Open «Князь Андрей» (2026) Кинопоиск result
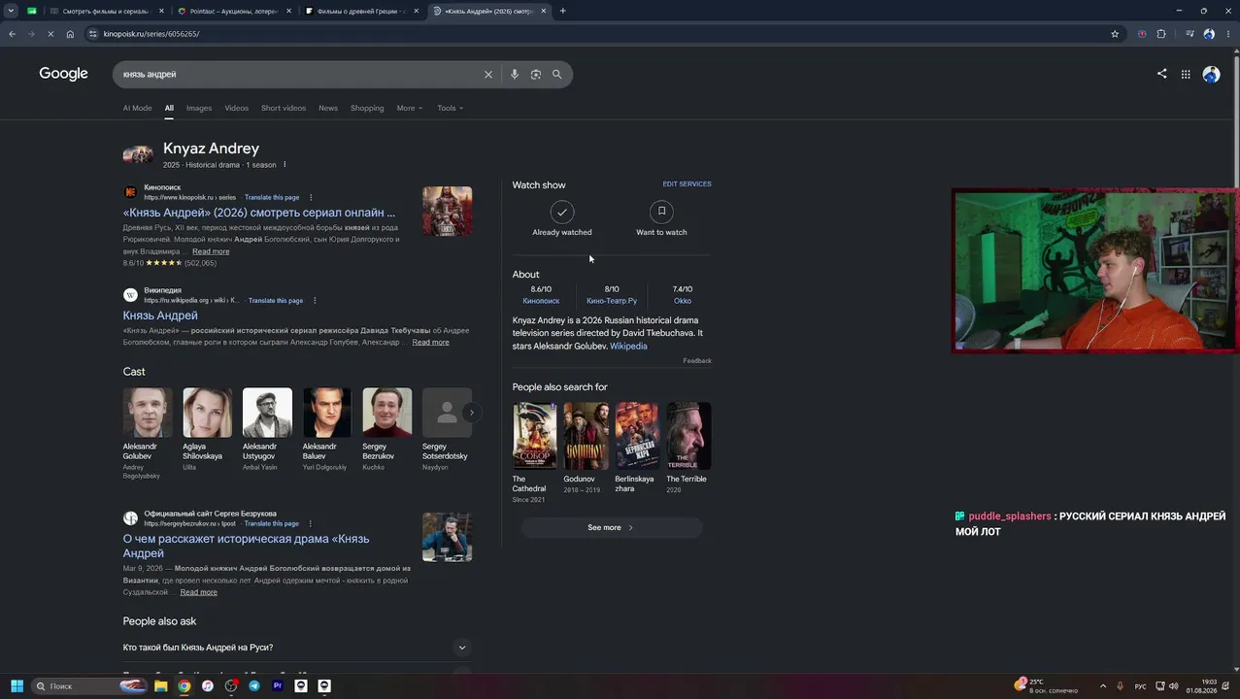The width and height of the screenshot is (1240, 699). (x=259, y=213)
